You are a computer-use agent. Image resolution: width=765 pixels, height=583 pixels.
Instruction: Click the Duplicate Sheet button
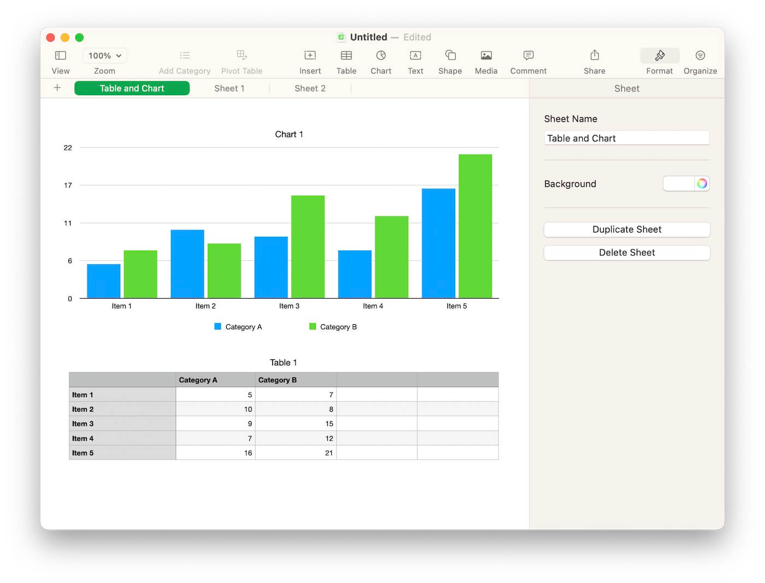[x=626, y=229]
